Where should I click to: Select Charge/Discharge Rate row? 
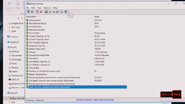coord(76,55)
